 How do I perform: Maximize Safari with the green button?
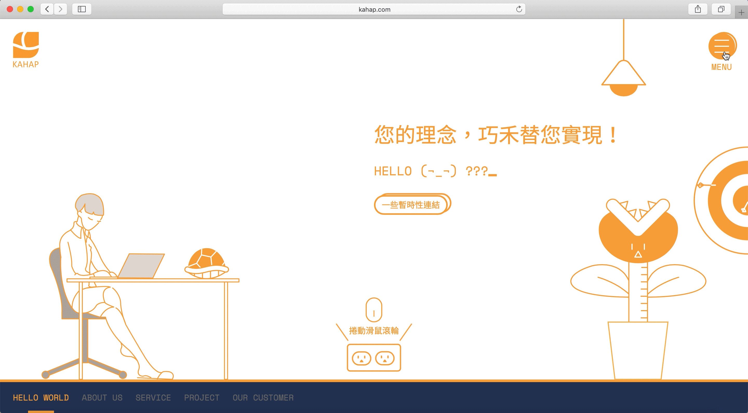click(x=30, y=9)
